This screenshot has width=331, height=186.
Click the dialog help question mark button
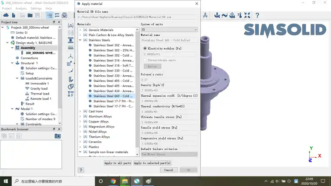(x=81, y=170)
